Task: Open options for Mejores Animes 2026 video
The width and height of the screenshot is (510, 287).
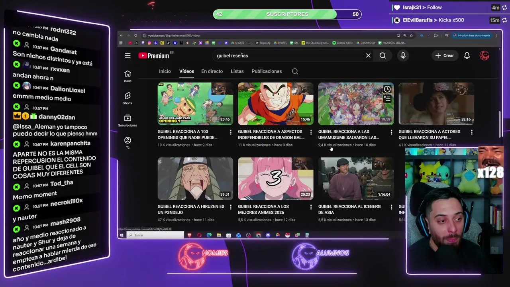Action: 311,207
